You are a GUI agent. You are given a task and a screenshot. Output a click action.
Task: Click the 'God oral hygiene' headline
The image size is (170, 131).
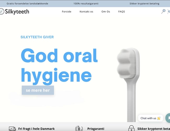pyautogui.click(x=59, y=67)
